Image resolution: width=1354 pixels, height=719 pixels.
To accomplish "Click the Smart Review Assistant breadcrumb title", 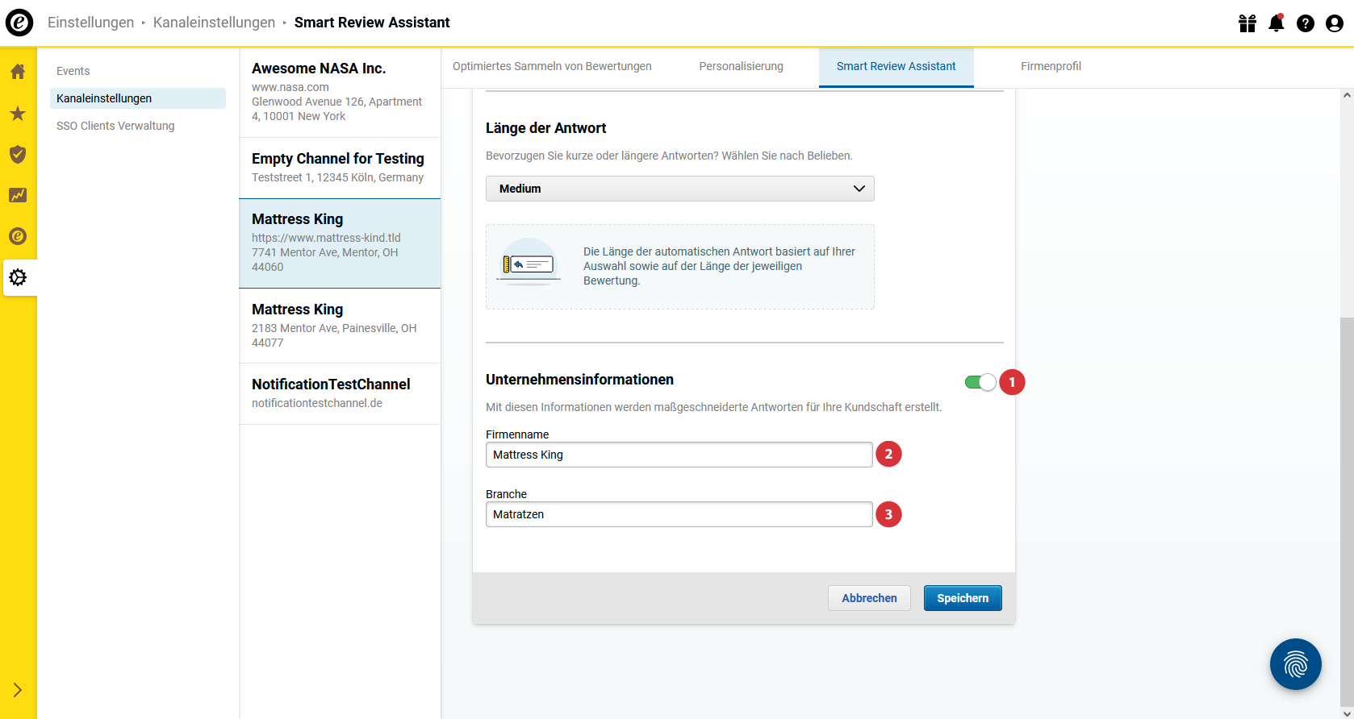I will 372,23.
